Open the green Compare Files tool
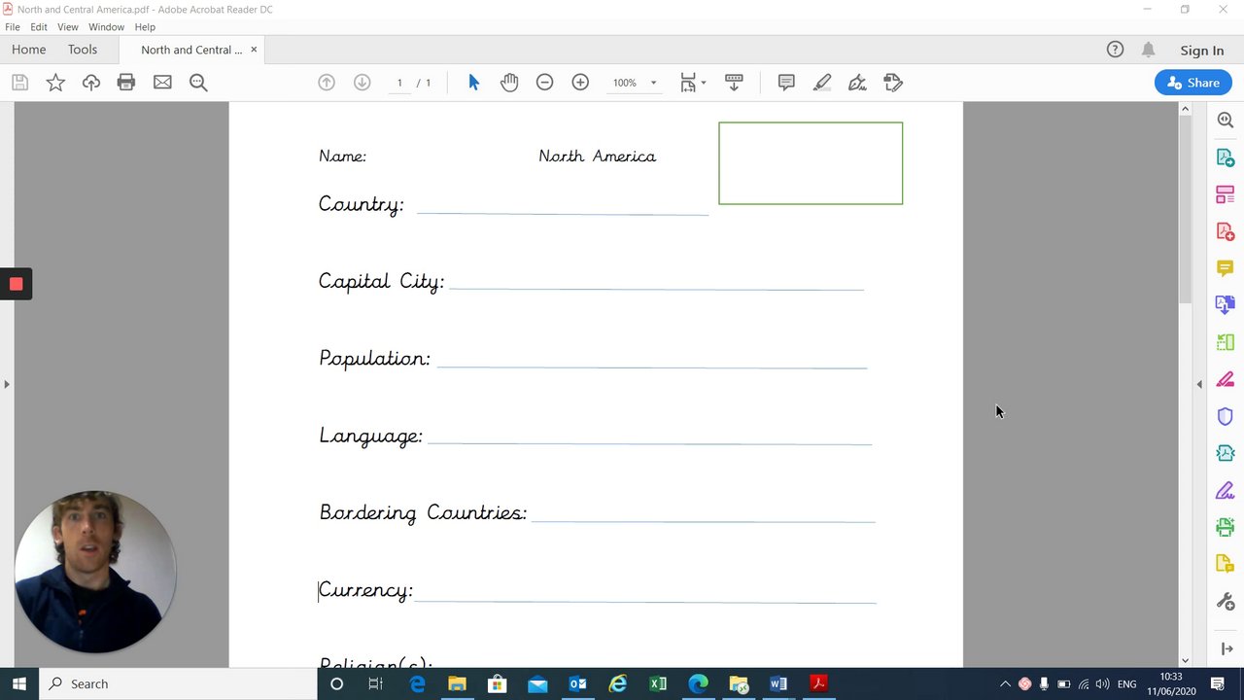This screenshot has height=700, width=1244. 1226,342
